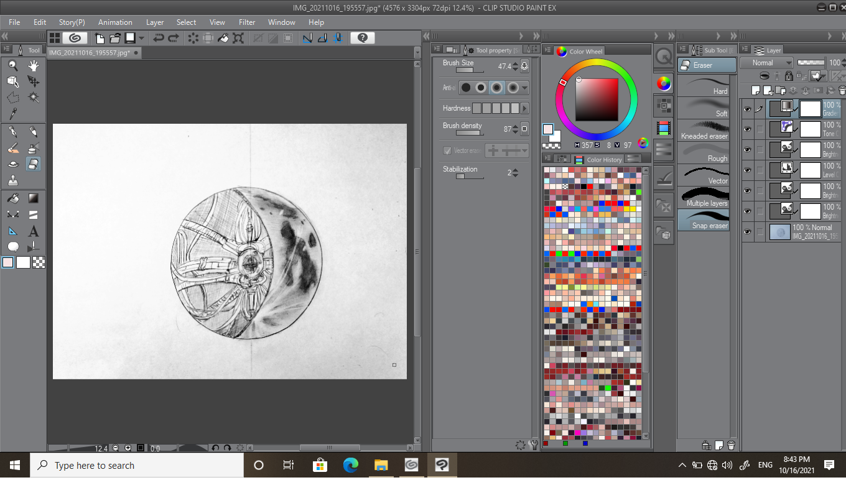The height and width of the screenshot is (480, 846).
Task: Toggle the Vector eraser checkbox
Action: (447, 150)
